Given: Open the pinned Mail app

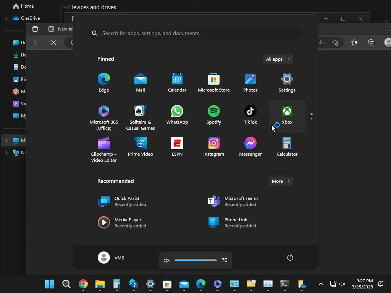Looking at the screenshot, I should [141, 83].
